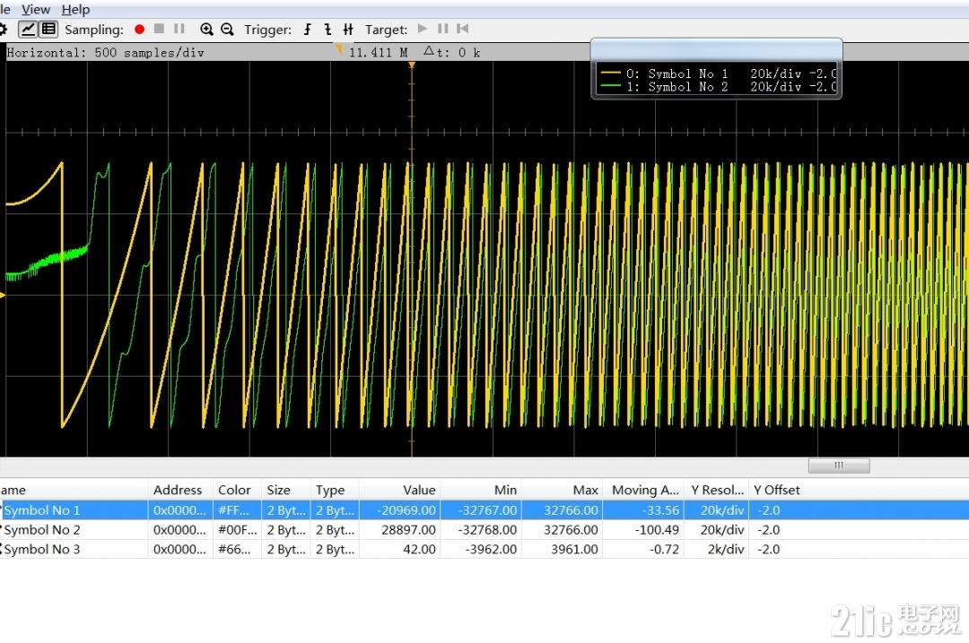
Task: Click the Max value 32766.00 of Symbol No 1
Action: pyautogui.click(x=571, y=510)
